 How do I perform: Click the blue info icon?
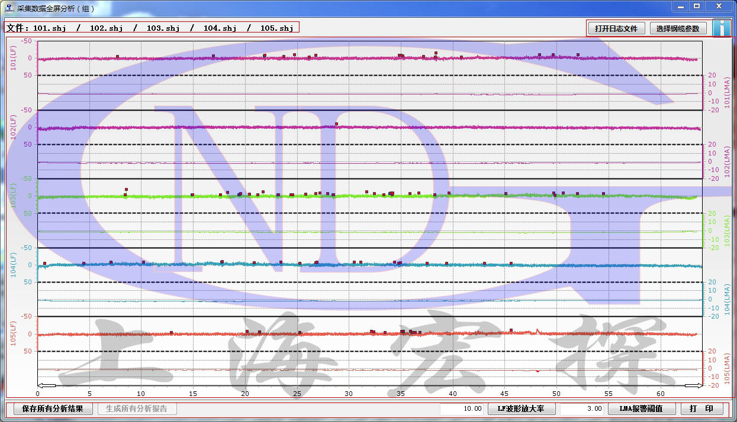(721, 28)
